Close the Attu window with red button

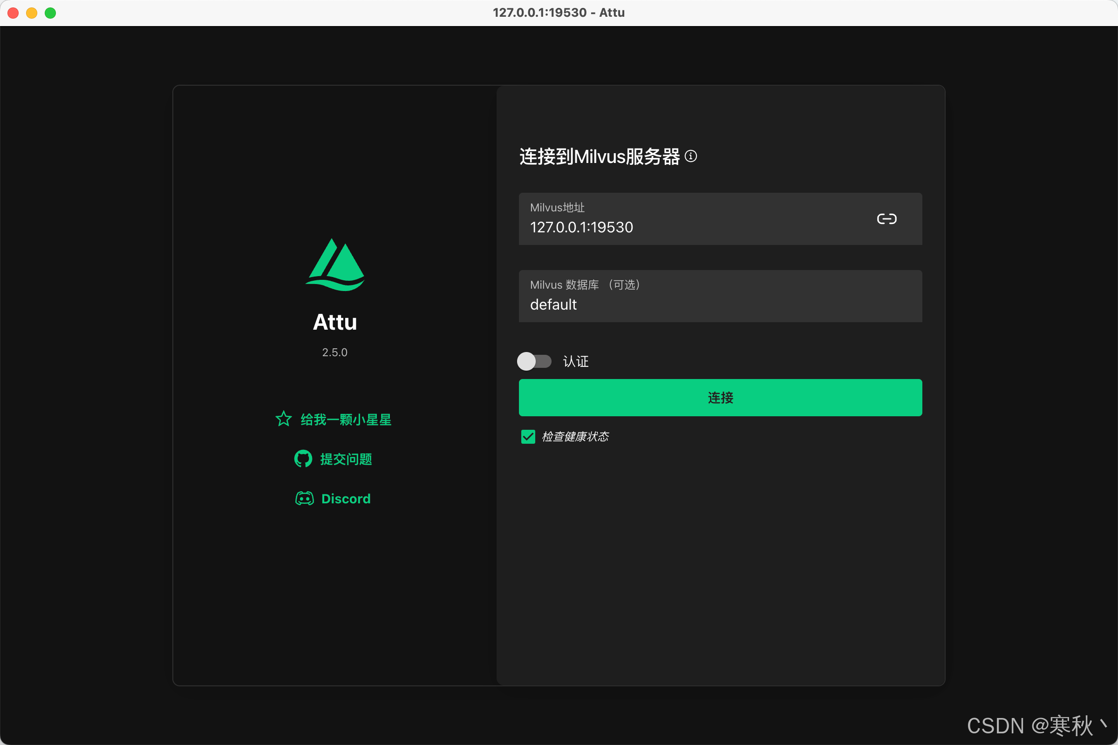[14, 13]
